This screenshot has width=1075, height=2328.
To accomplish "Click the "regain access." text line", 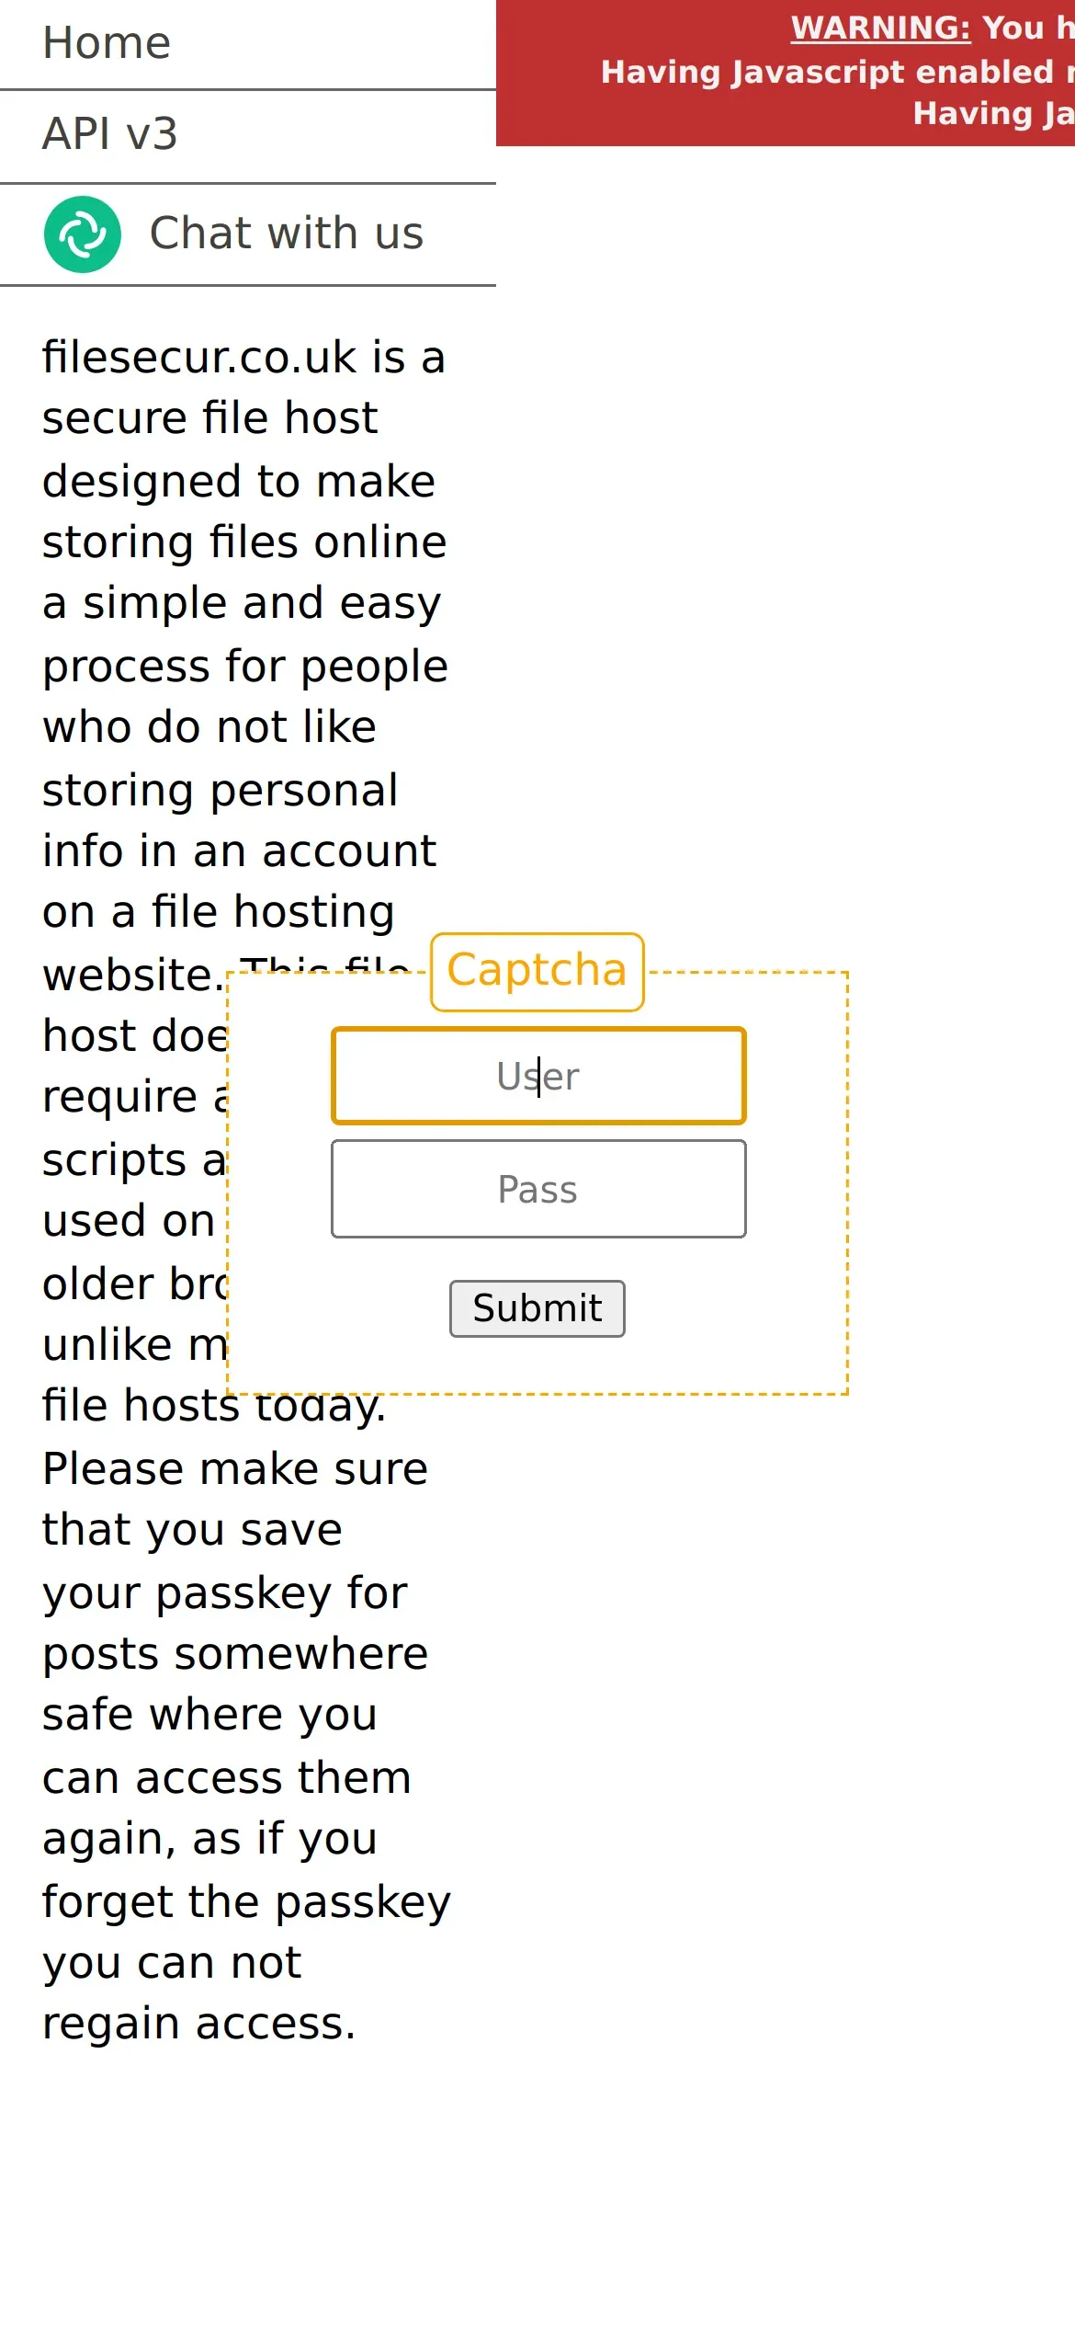I will (198, 2024).
